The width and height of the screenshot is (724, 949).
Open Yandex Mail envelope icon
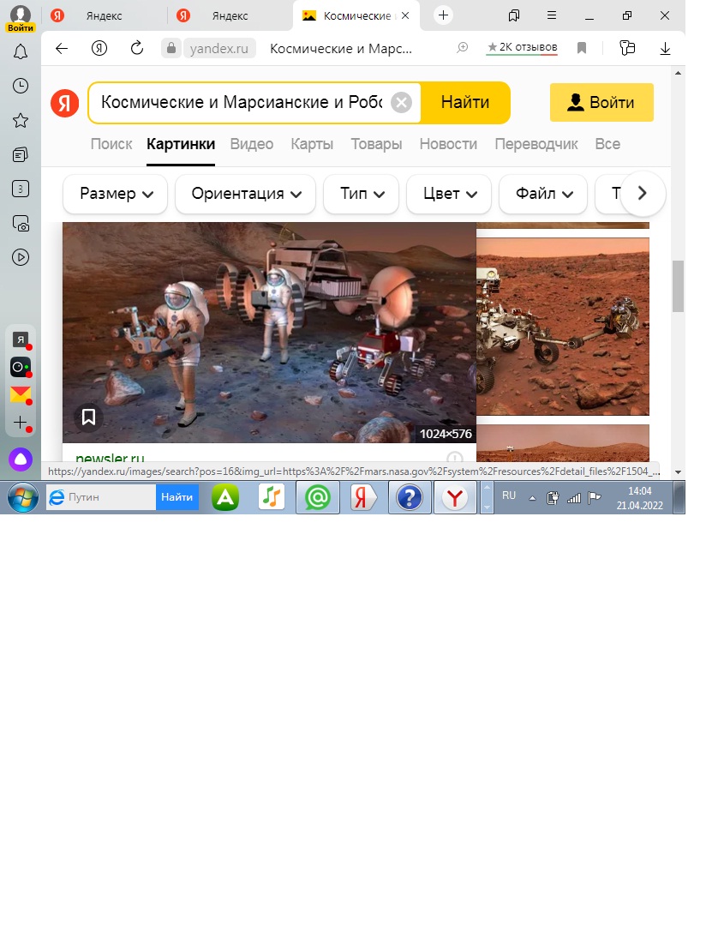[21, 394]
